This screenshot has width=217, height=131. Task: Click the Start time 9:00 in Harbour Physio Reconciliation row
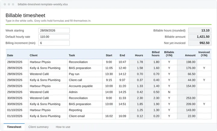tap(109, 62)
